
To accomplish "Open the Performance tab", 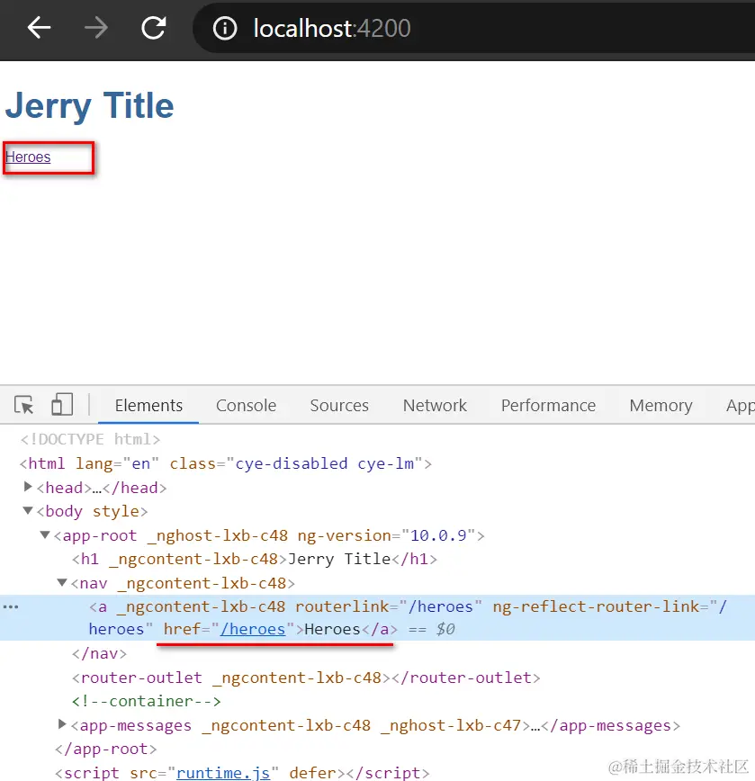I will [x=548, y=406].
